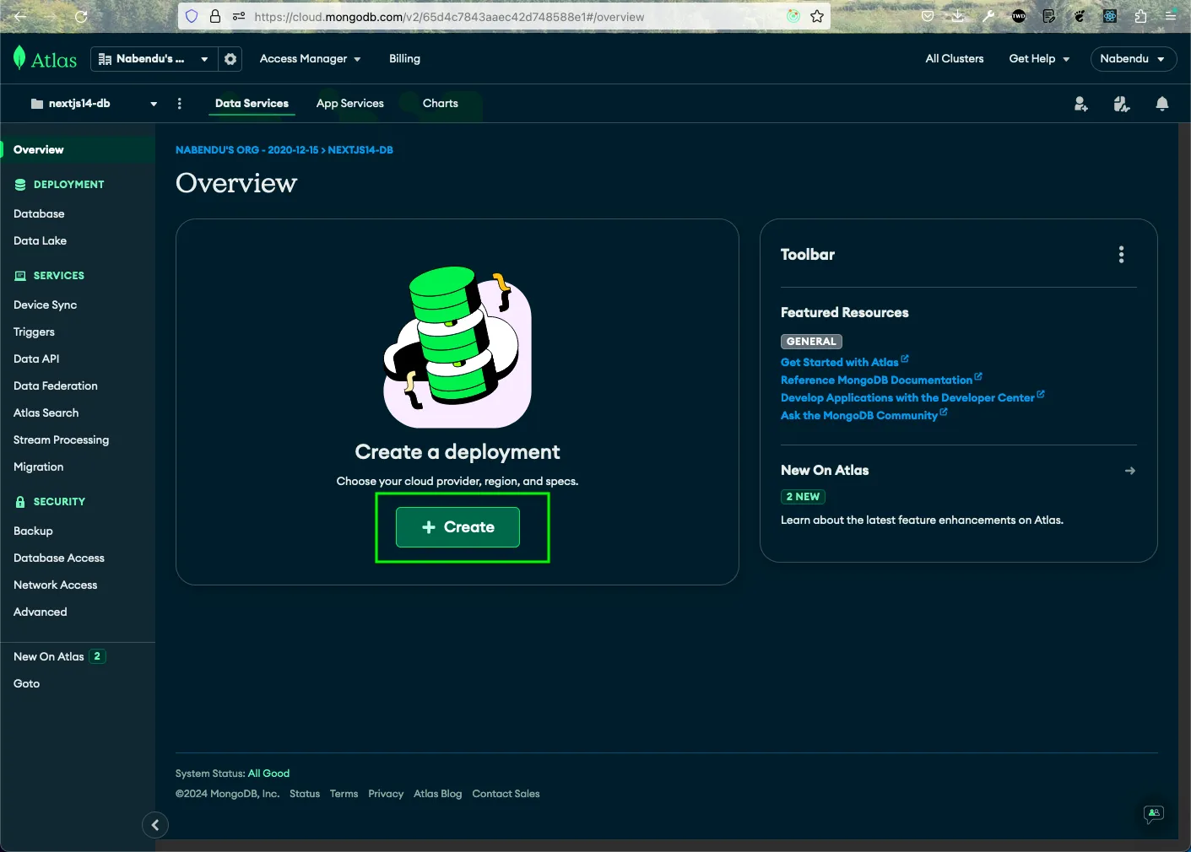Screen dimensions: 1191x852
Task: Click All Good system status link
Action: point(268,774)
